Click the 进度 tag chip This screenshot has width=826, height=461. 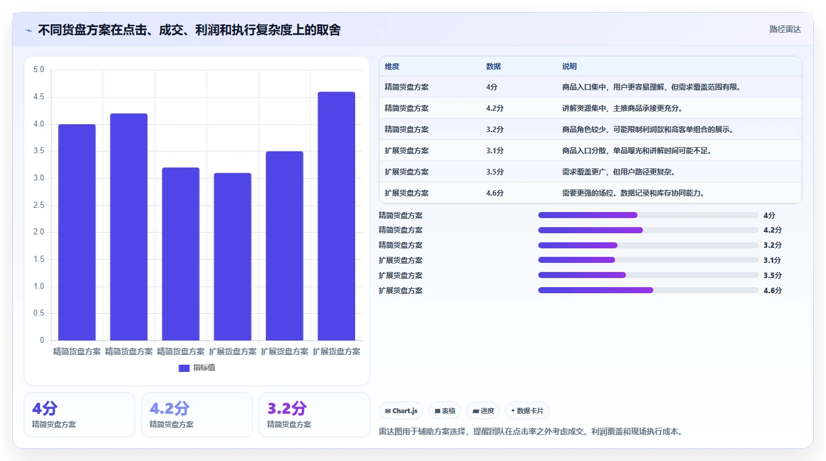483,411
